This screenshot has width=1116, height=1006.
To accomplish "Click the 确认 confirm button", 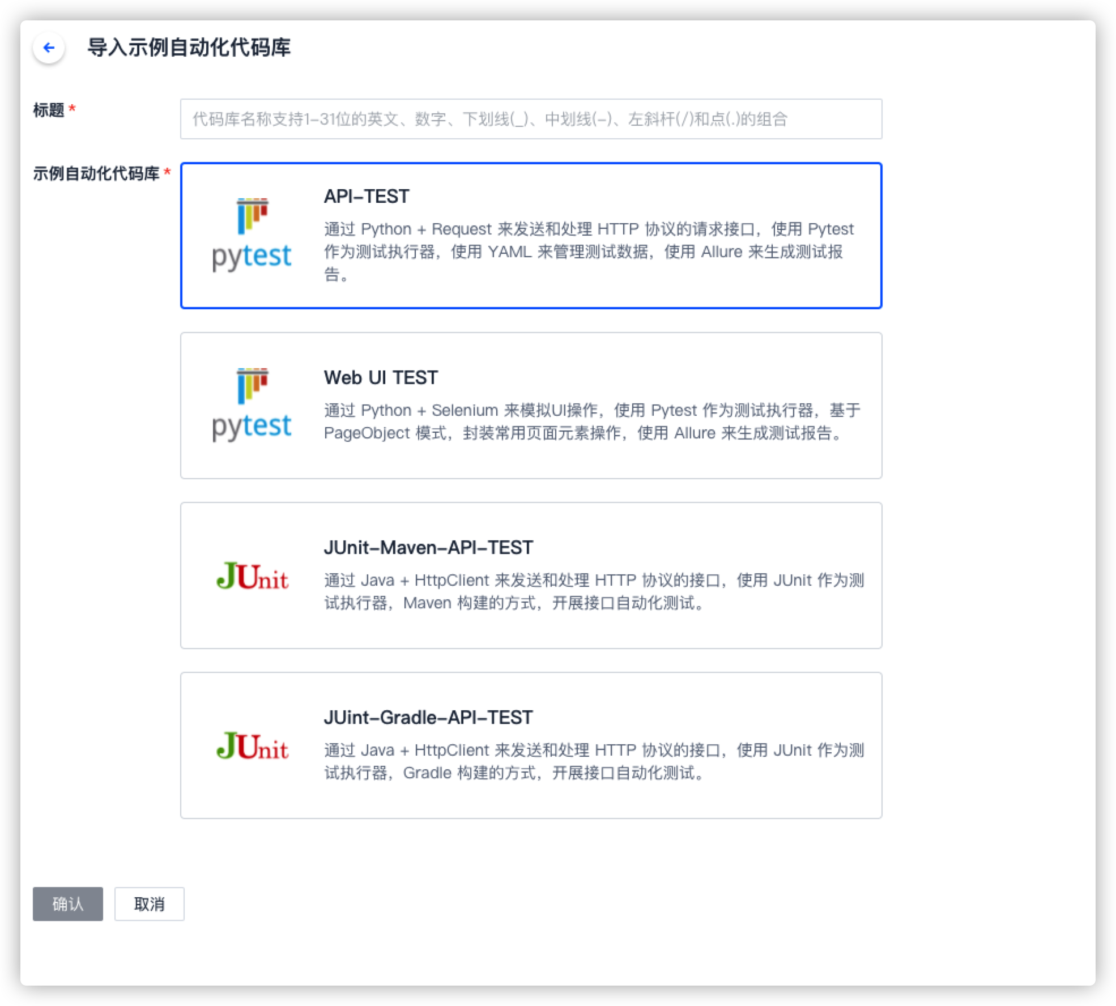I will point(68,903).
